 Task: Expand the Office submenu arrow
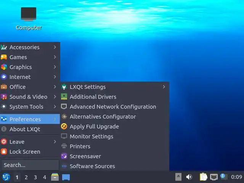(x=55, y=87)
